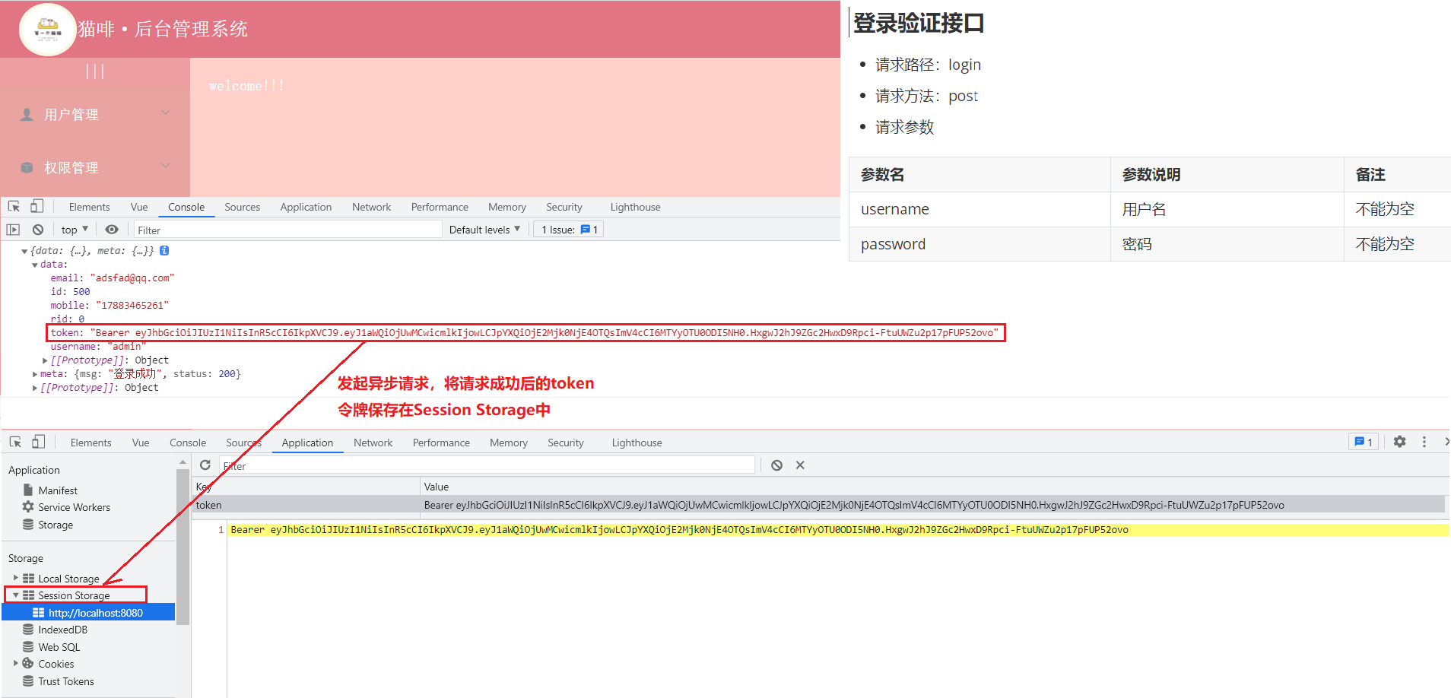This screenshot has height=698, width=1451.
Task: Switch to the Network tab in top DevTools
Action: click(x=370, y=206)
